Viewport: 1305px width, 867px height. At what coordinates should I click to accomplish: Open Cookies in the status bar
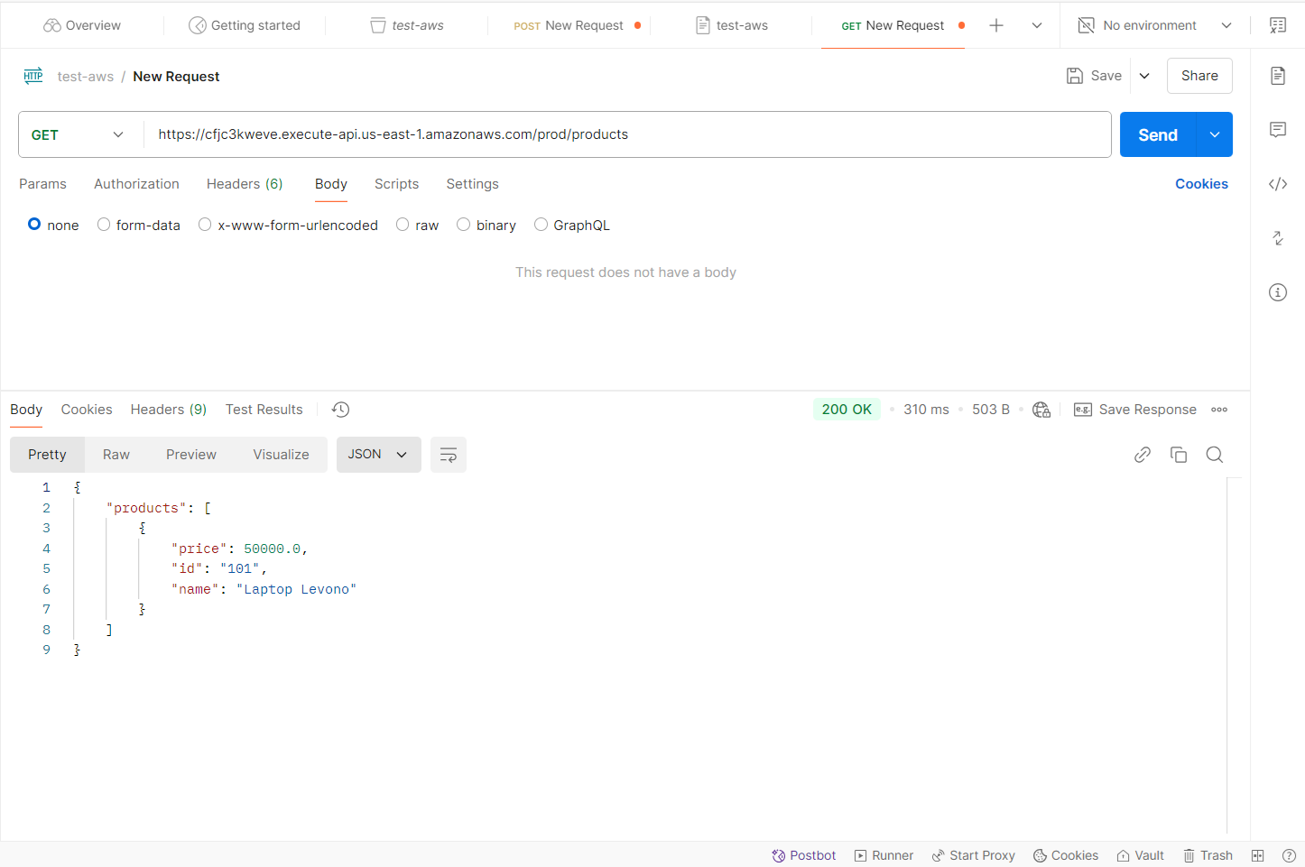click(1066, 855)
